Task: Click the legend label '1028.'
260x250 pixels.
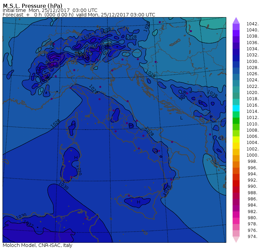Action: [252, 68]
